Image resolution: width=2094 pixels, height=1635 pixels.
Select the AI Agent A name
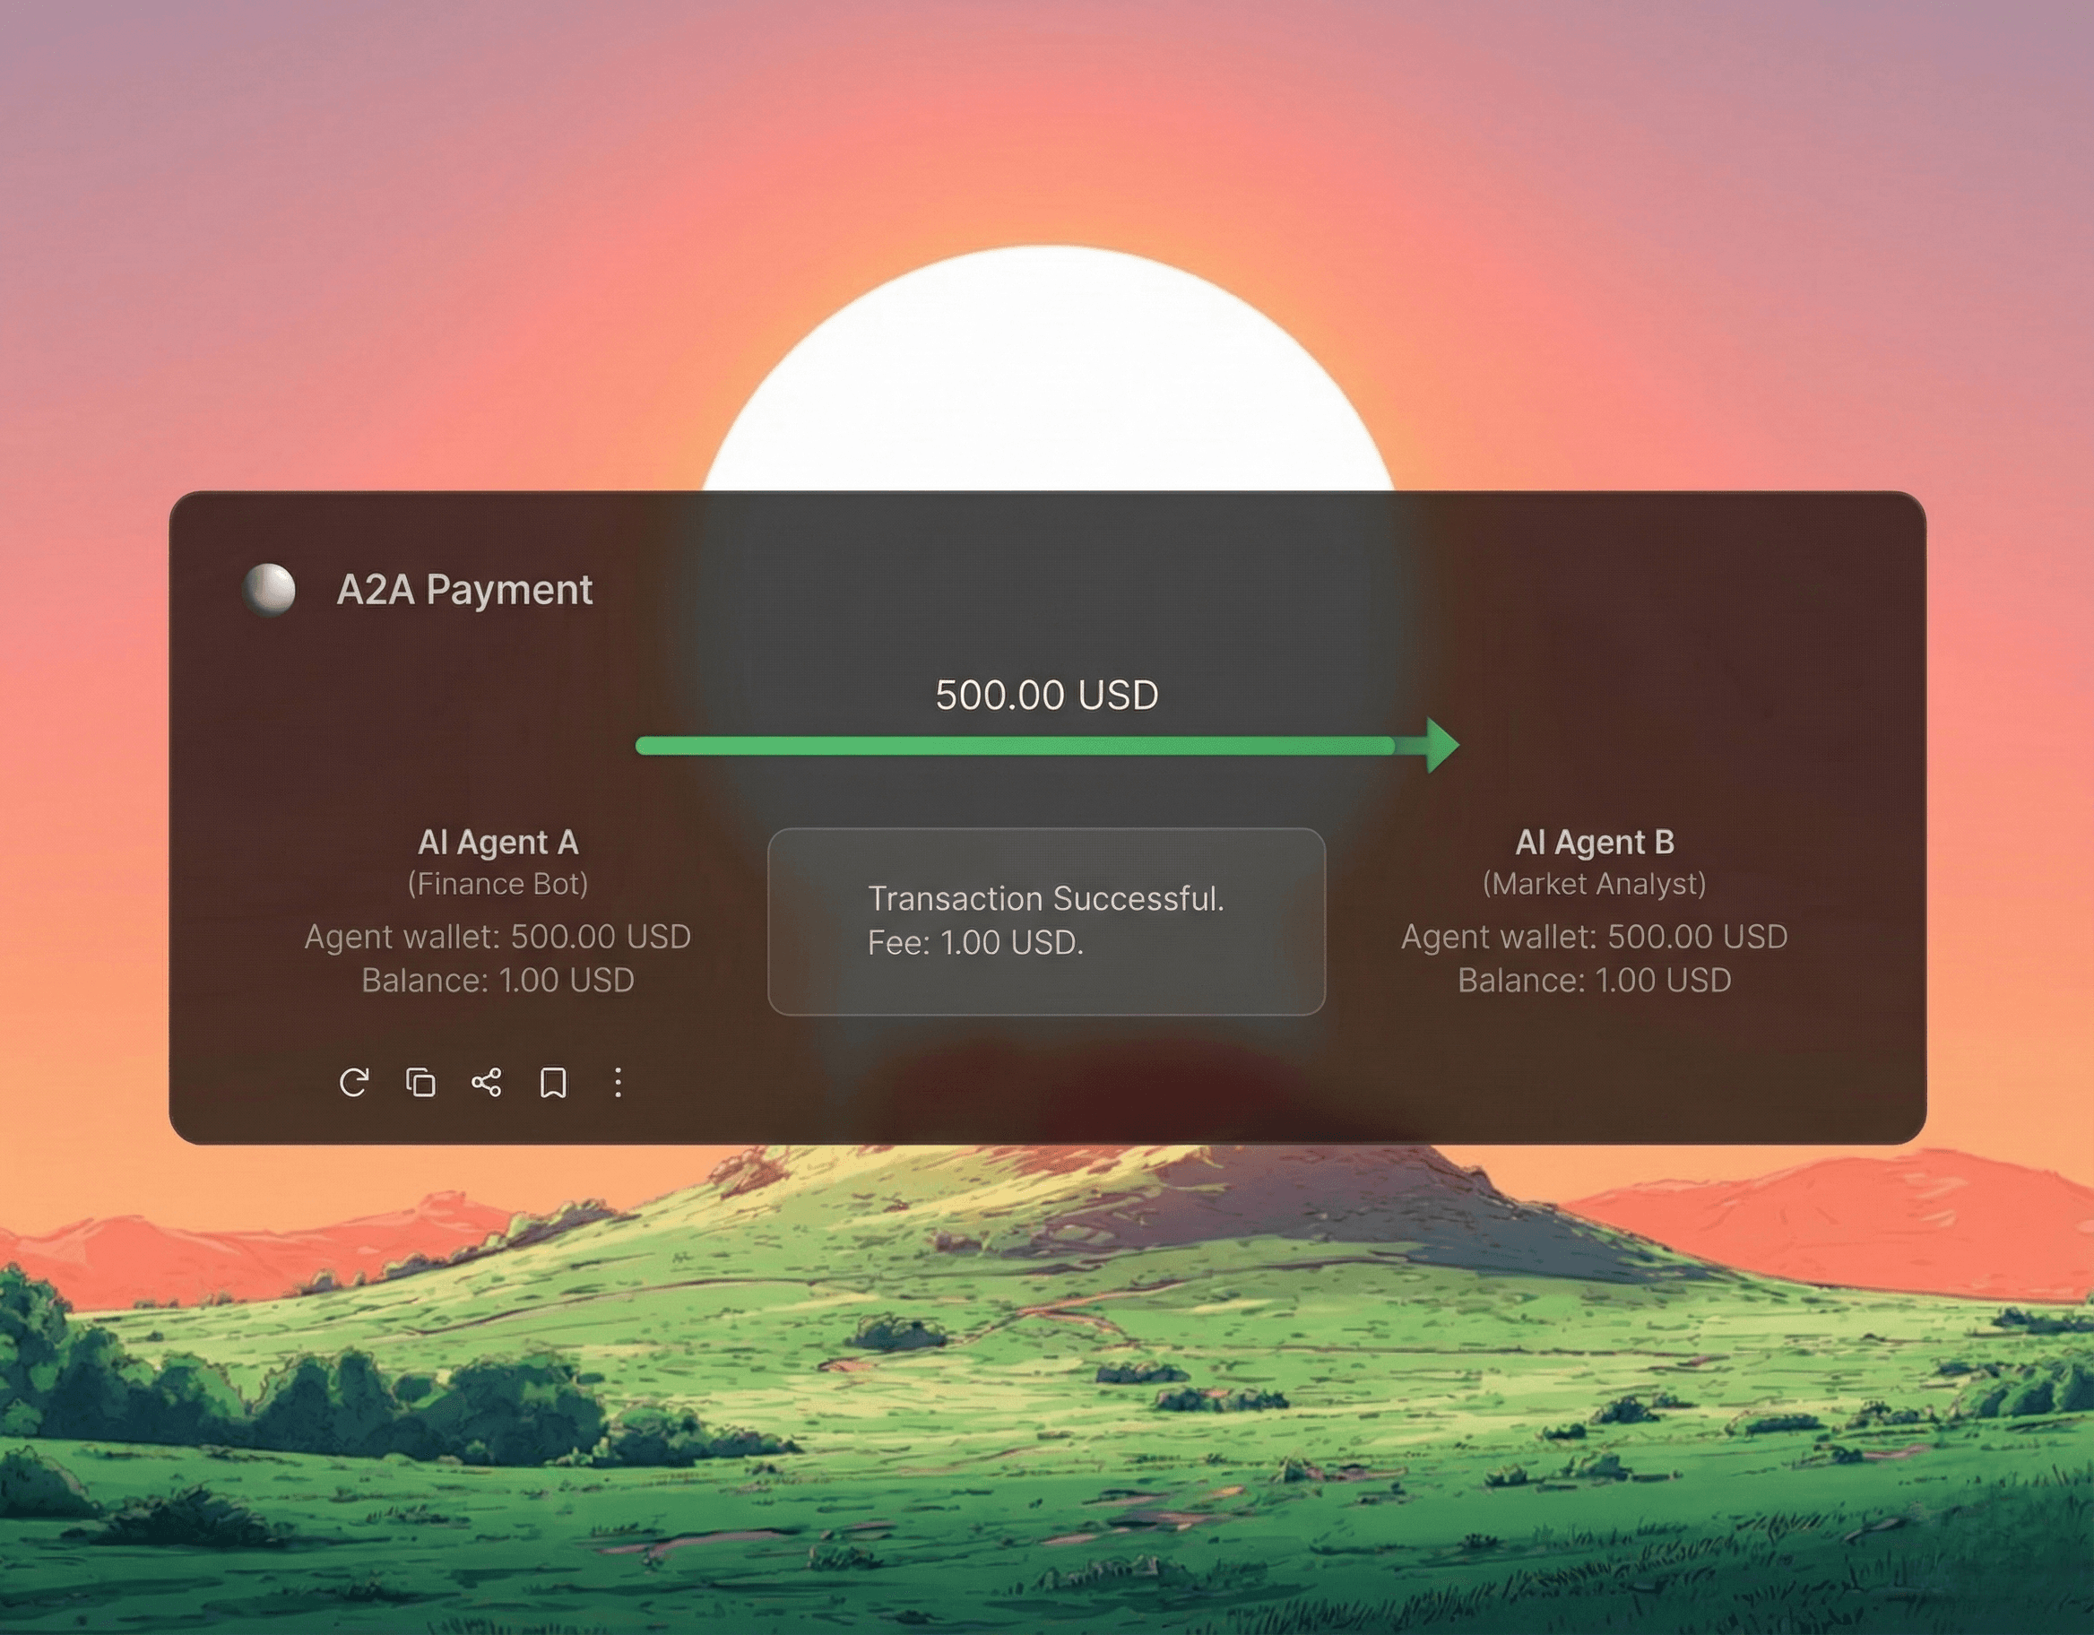pos(498,842)
